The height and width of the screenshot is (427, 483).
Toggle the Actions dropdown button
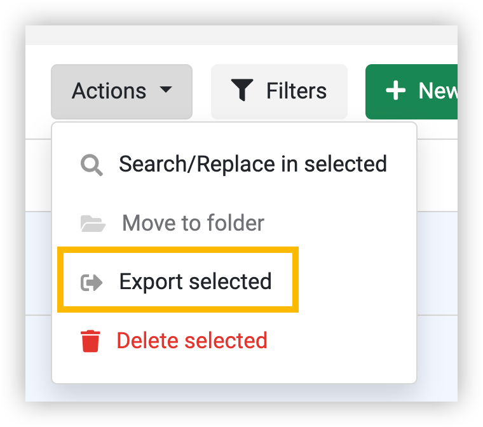point(121,91)
